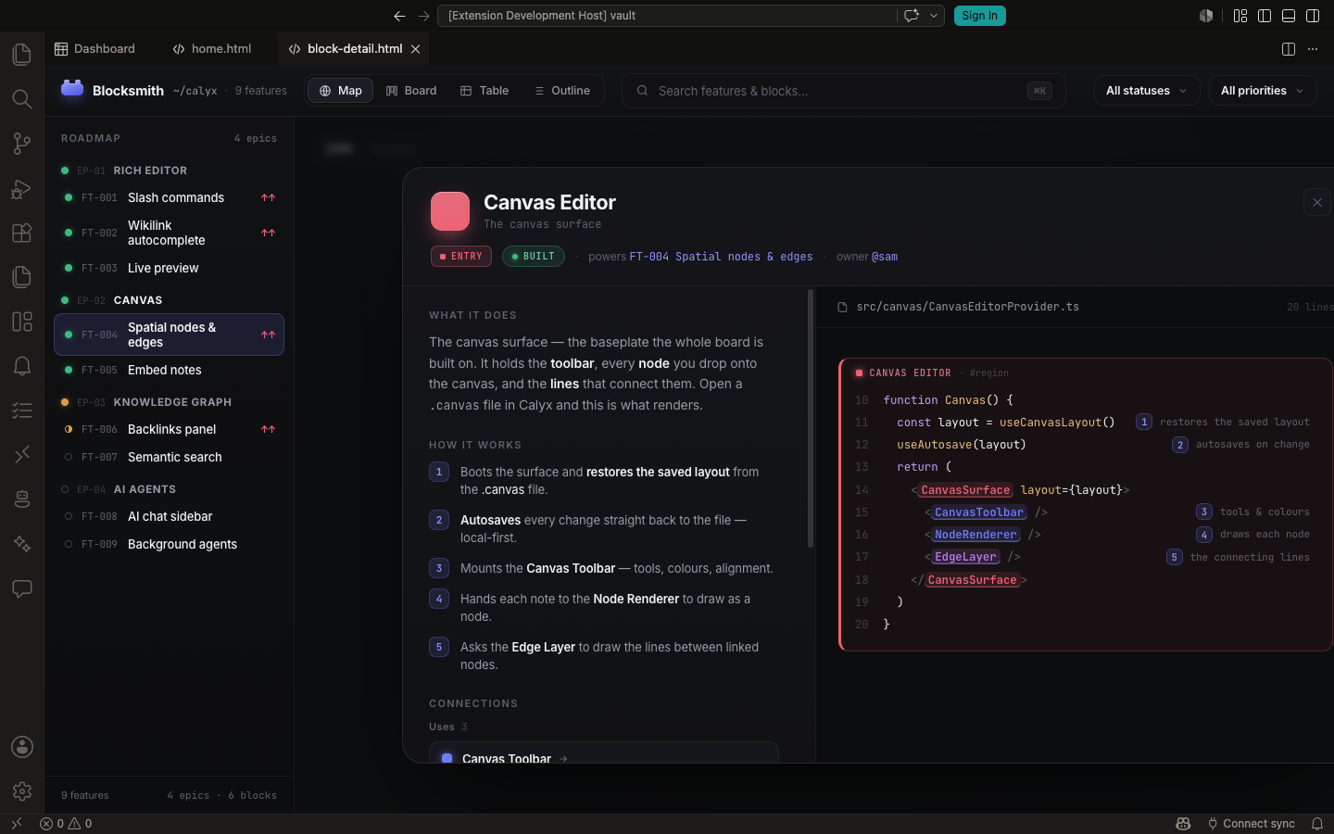Screen dimensions: 1334x834
Task: Open the All statuses dropdown
Action: pyautogui.click(x=1147, y=91)
